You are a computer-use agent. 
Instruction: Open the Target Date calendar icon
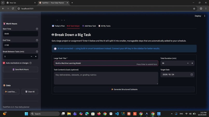pos(192,74)
